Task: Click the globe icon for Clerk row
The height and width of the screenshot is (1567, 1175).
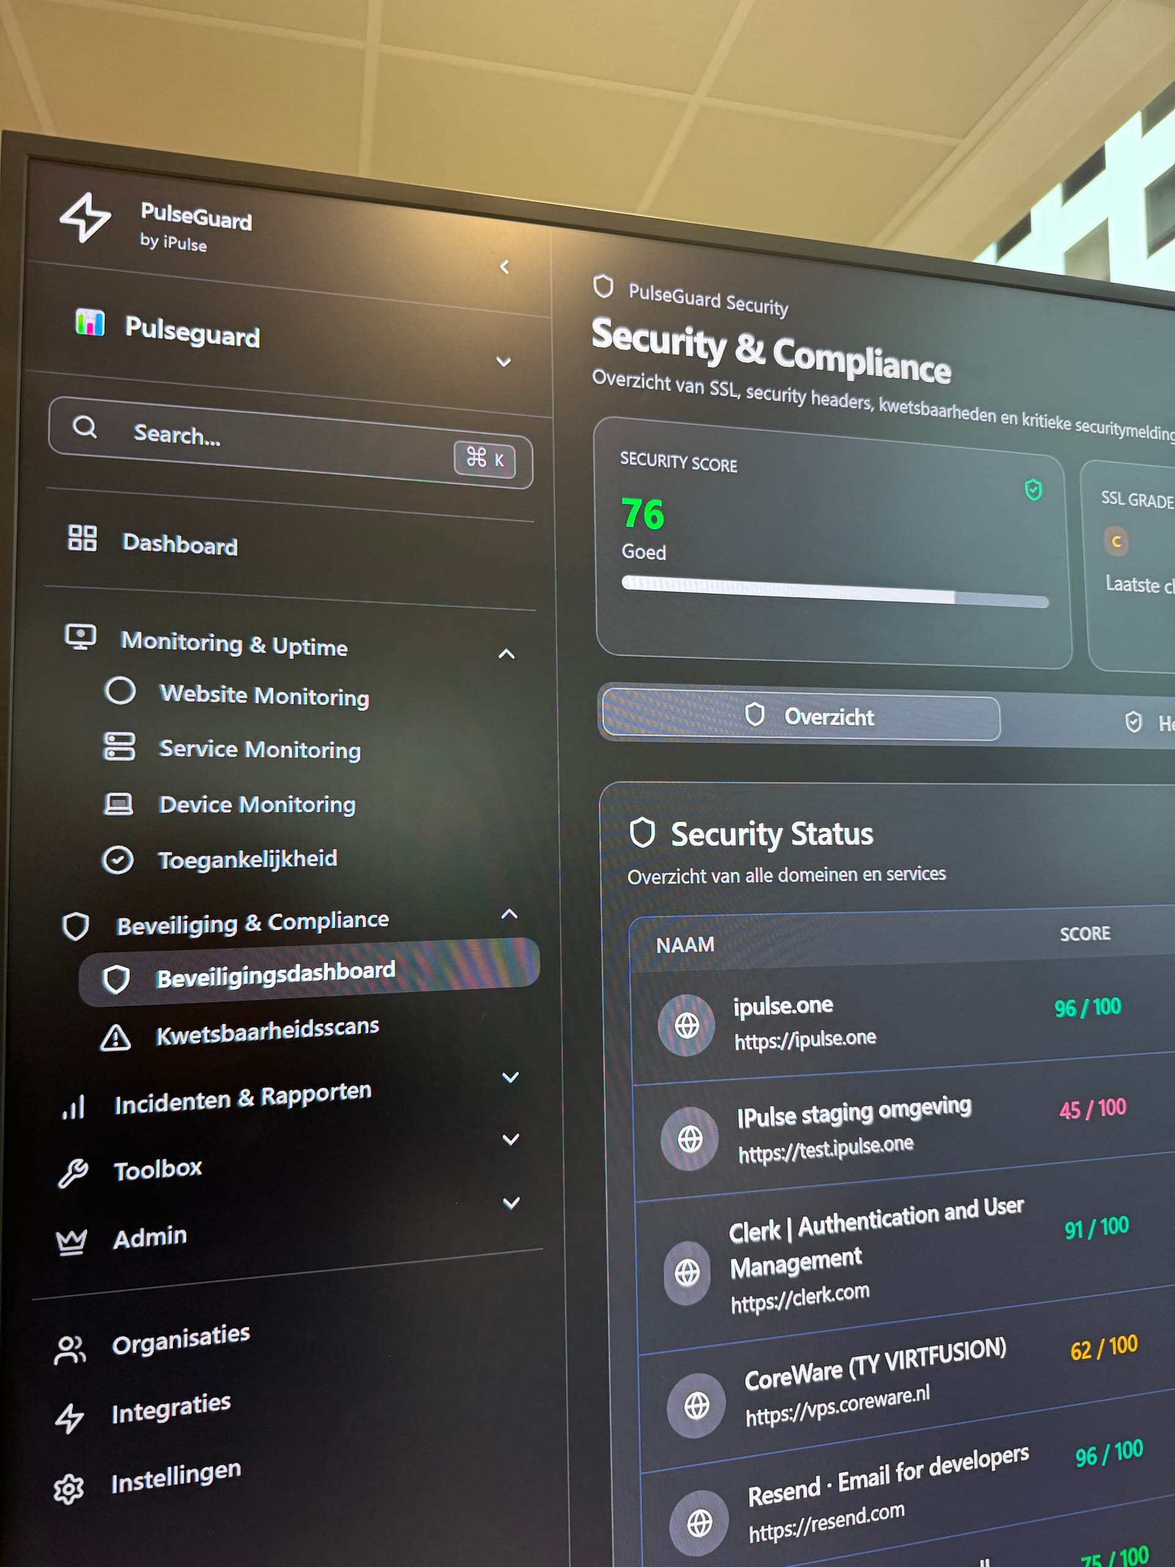Action: (686, 1273)
